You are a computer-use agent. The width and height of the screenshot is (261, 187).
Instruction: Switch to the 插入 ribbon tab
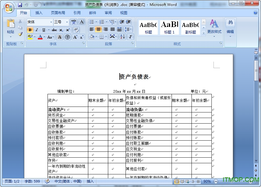pos(40,13)
